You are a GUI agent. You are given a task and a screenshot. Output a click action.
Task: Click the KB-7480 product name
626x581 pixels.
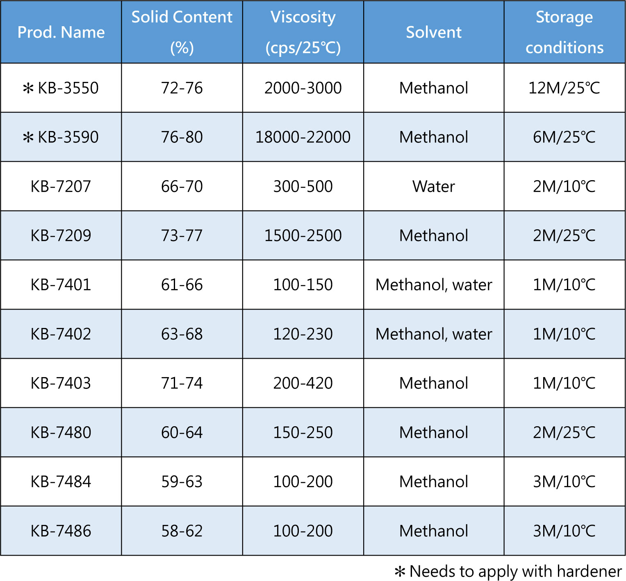(x=61, y=432)
